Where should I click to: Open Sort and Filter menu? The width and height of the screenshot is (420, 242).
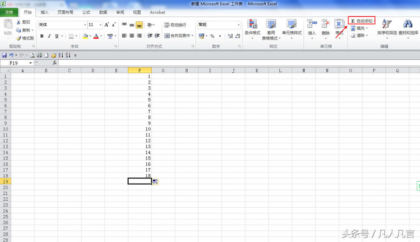click(x=387, y=29)
